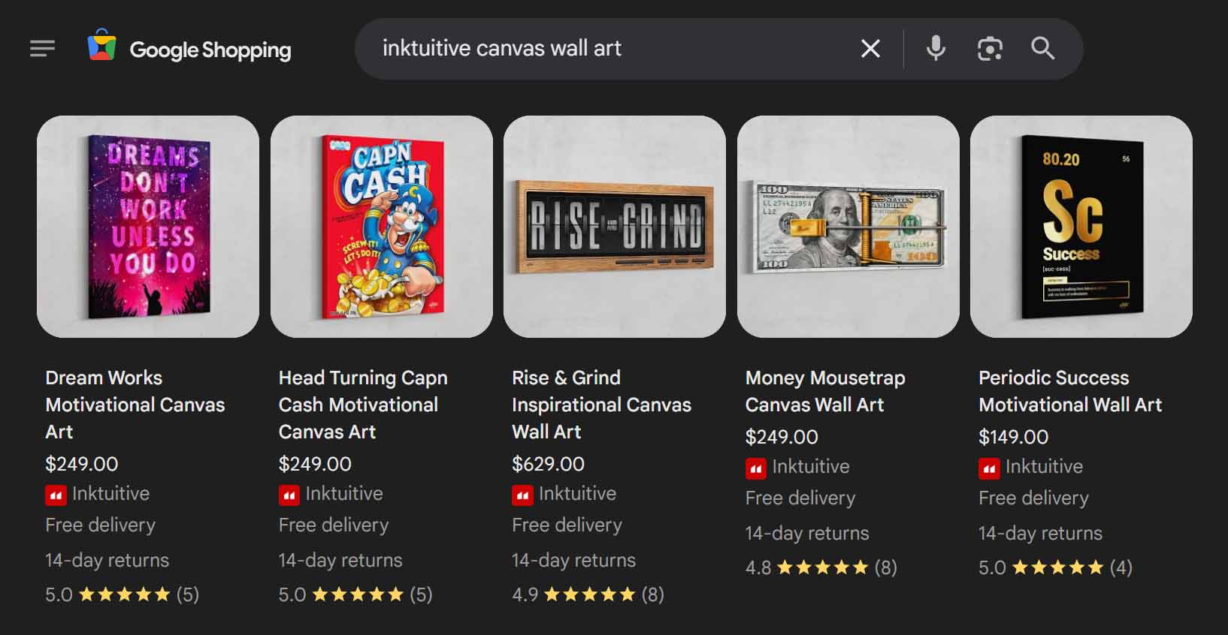Click the Google Shopping bag logo icon
The width and height of the screenshot is (1228, 635).
click(101, 45)
